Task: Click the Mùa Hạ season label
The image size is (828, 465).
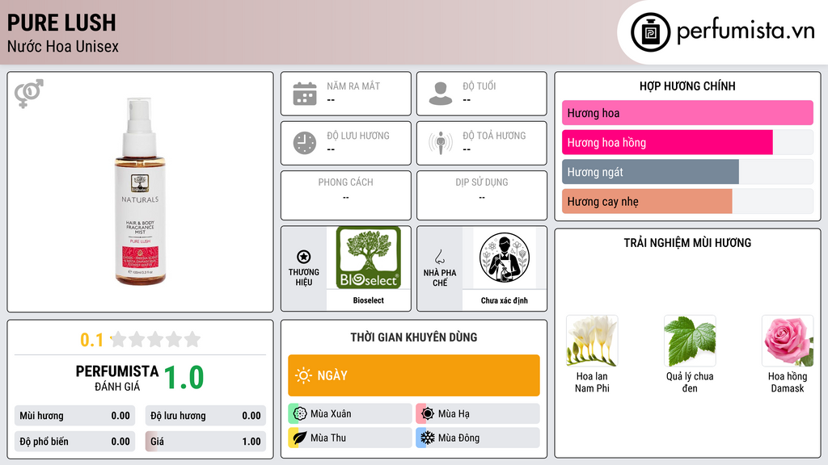Action: 454,414
